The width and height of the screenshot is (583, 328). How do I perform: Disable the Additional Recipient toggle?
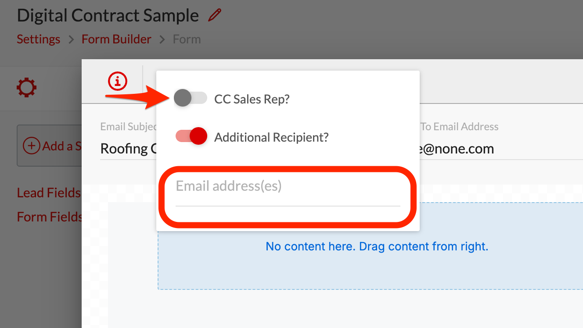coord(191,136)
